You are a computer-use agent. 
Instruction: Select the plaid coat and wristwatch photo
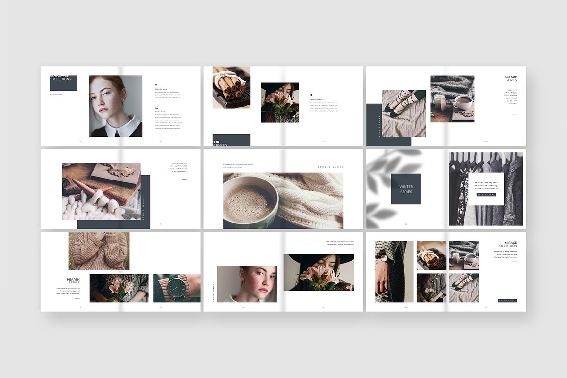(x=395, y=272)
